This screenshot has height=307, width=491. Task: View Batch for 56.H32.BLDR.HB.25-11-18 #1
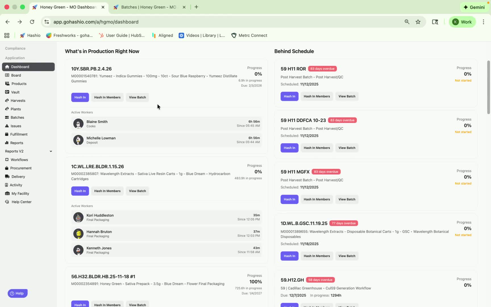(138, 304)
